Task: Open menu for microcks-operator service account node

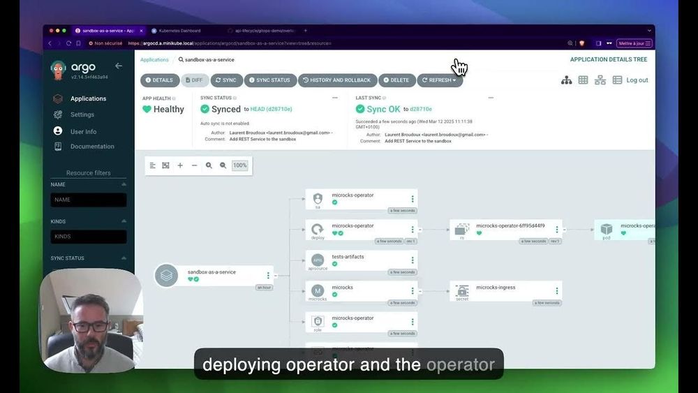Action: (x=413, y=199)
